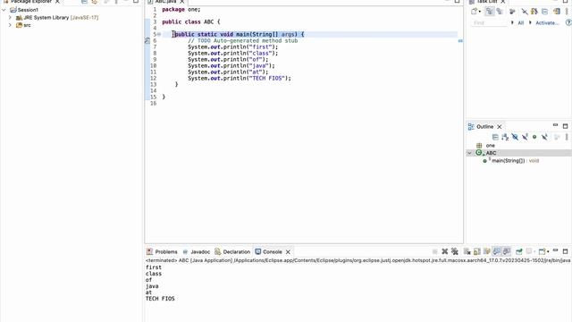
Task: Switch to the Declaration tab
Action: pos(232,252)
